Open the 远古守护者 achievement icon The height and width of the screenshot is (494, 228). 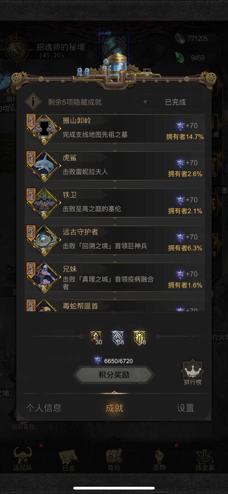pyautogui.click(x=44, y=240)
